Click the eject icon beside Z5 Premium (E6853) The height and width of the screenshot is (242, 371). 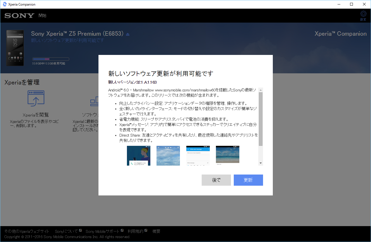pyautogui.click(x=127, y=34)
